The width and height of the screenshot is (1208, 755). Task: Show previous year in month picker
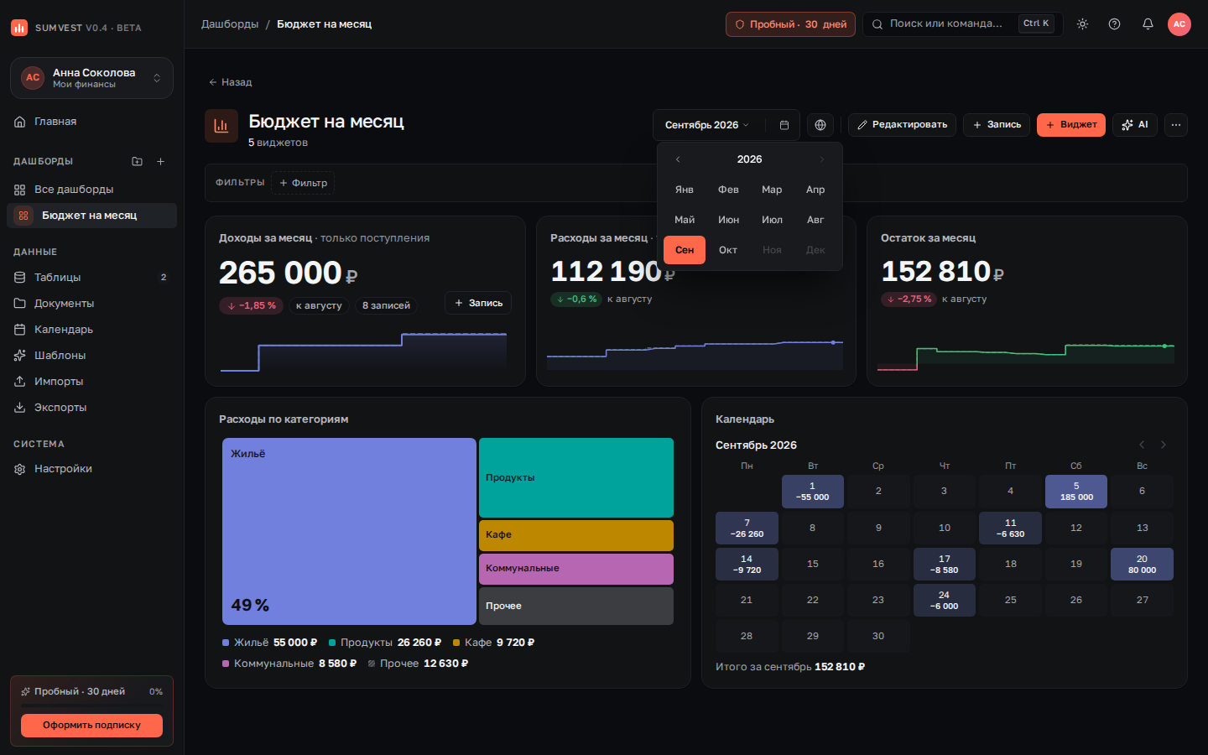coord(678,159)
